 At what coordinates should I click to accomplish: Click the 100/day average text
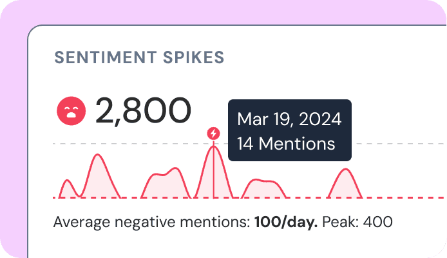point(286,222)
